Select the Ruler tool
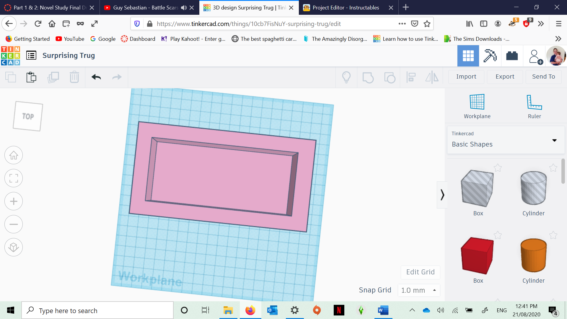 point(534,106)
